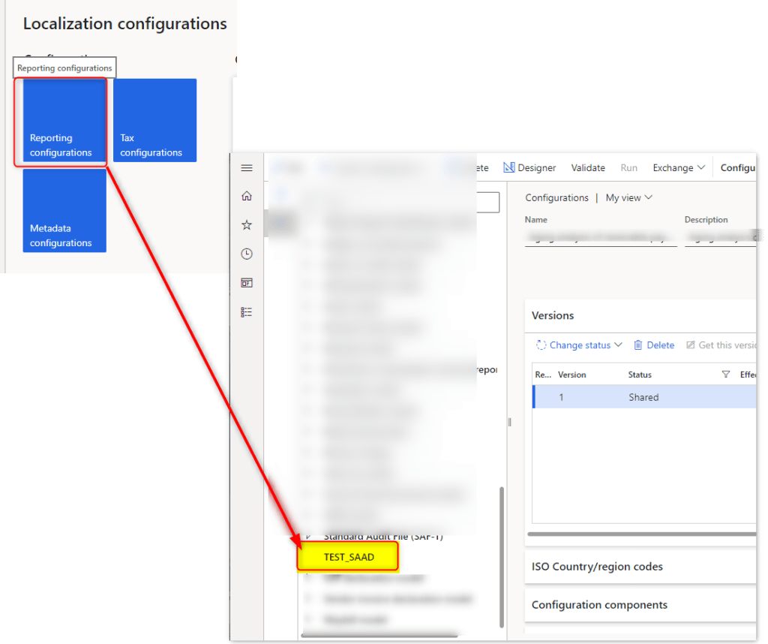This screenshot has width=768, height=644.
Task: Expand the Exchange menu
Action: coord(678,168)
